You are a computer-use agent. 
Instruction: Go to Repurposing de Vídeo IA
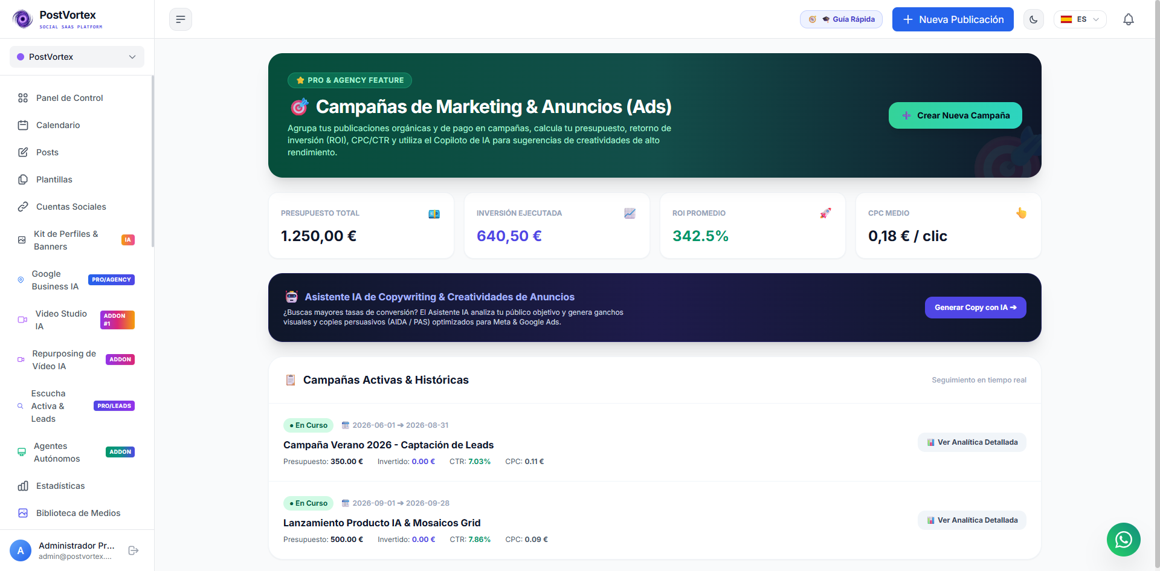pyautogui.click(x=76, y=360)
